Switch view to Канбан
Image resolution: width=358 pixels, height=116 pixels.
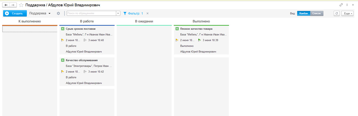304,13
